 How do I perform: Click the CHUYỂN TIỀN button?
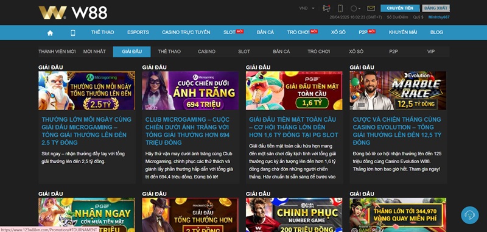(400, 9)
